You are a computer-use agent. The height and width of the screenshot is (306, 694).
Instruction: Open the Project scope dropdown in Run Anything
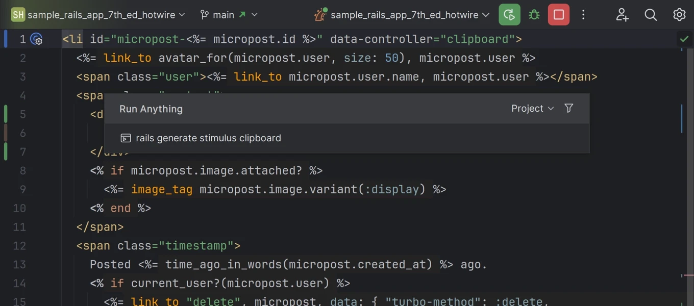[x=532, y=108]
